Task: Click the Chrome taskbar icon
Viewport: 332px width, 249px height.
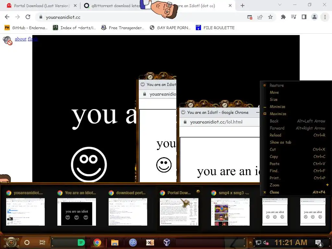Action: pyautogui.click(x=97, y=243)
